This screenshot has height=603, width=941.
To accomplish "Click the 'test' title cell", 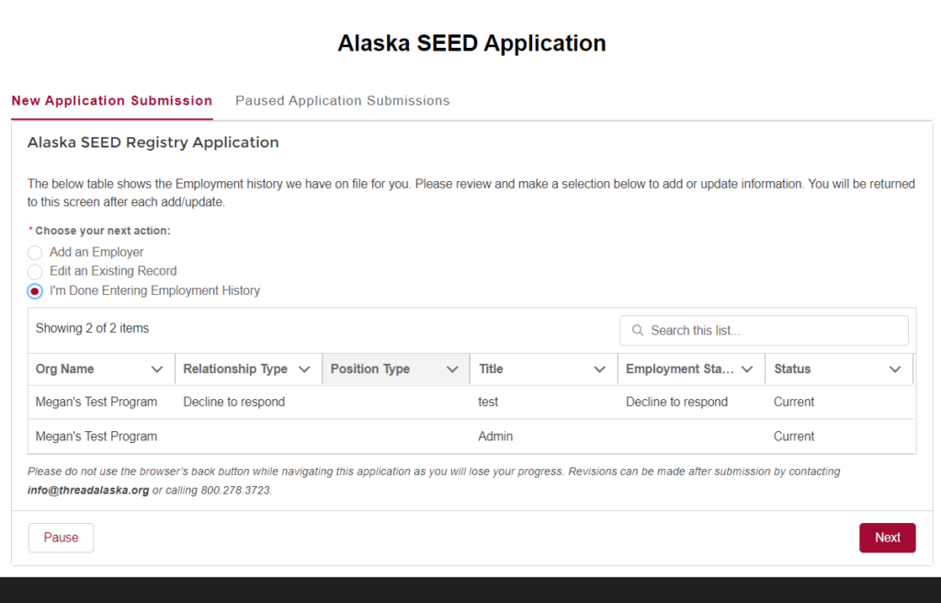I will click(x=488, y=402).
